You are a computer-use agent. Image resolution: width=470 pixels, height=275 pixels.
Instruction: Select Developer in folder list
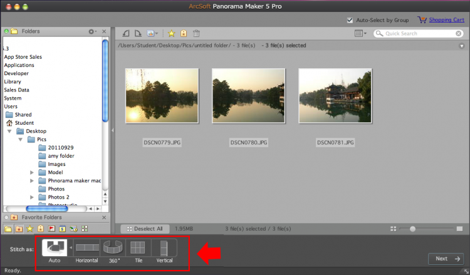pyautogui.click(x=16, y=73)
